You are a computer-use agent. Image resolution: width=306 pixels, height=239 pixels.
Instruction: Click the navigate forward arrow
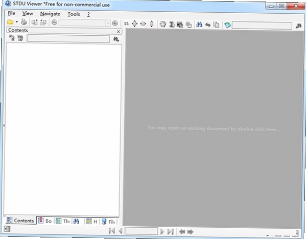coord(190,232)
